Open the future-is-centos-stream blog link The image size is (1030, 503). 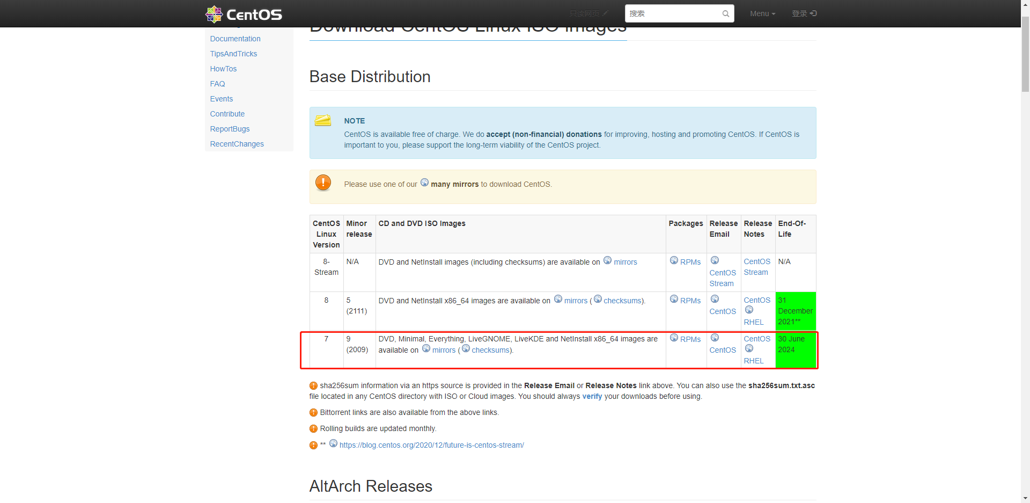[x=432, y=444]
